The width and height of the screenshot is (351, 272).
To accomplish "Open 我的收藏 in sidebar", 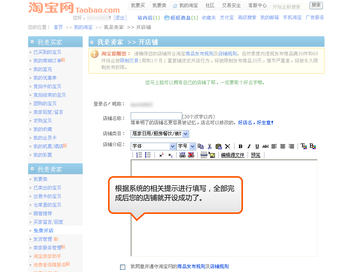I will coord(43,129).
